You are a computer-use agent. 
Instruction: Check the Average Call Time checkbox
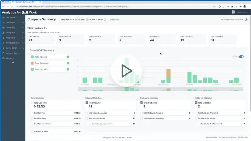pyautogui.click(x=32, y=131)
